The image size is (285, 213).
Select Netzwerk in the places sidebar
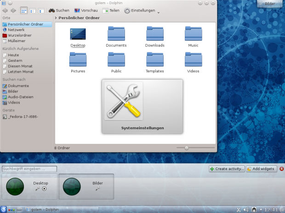pyautogui.click(x=16, y=30)
